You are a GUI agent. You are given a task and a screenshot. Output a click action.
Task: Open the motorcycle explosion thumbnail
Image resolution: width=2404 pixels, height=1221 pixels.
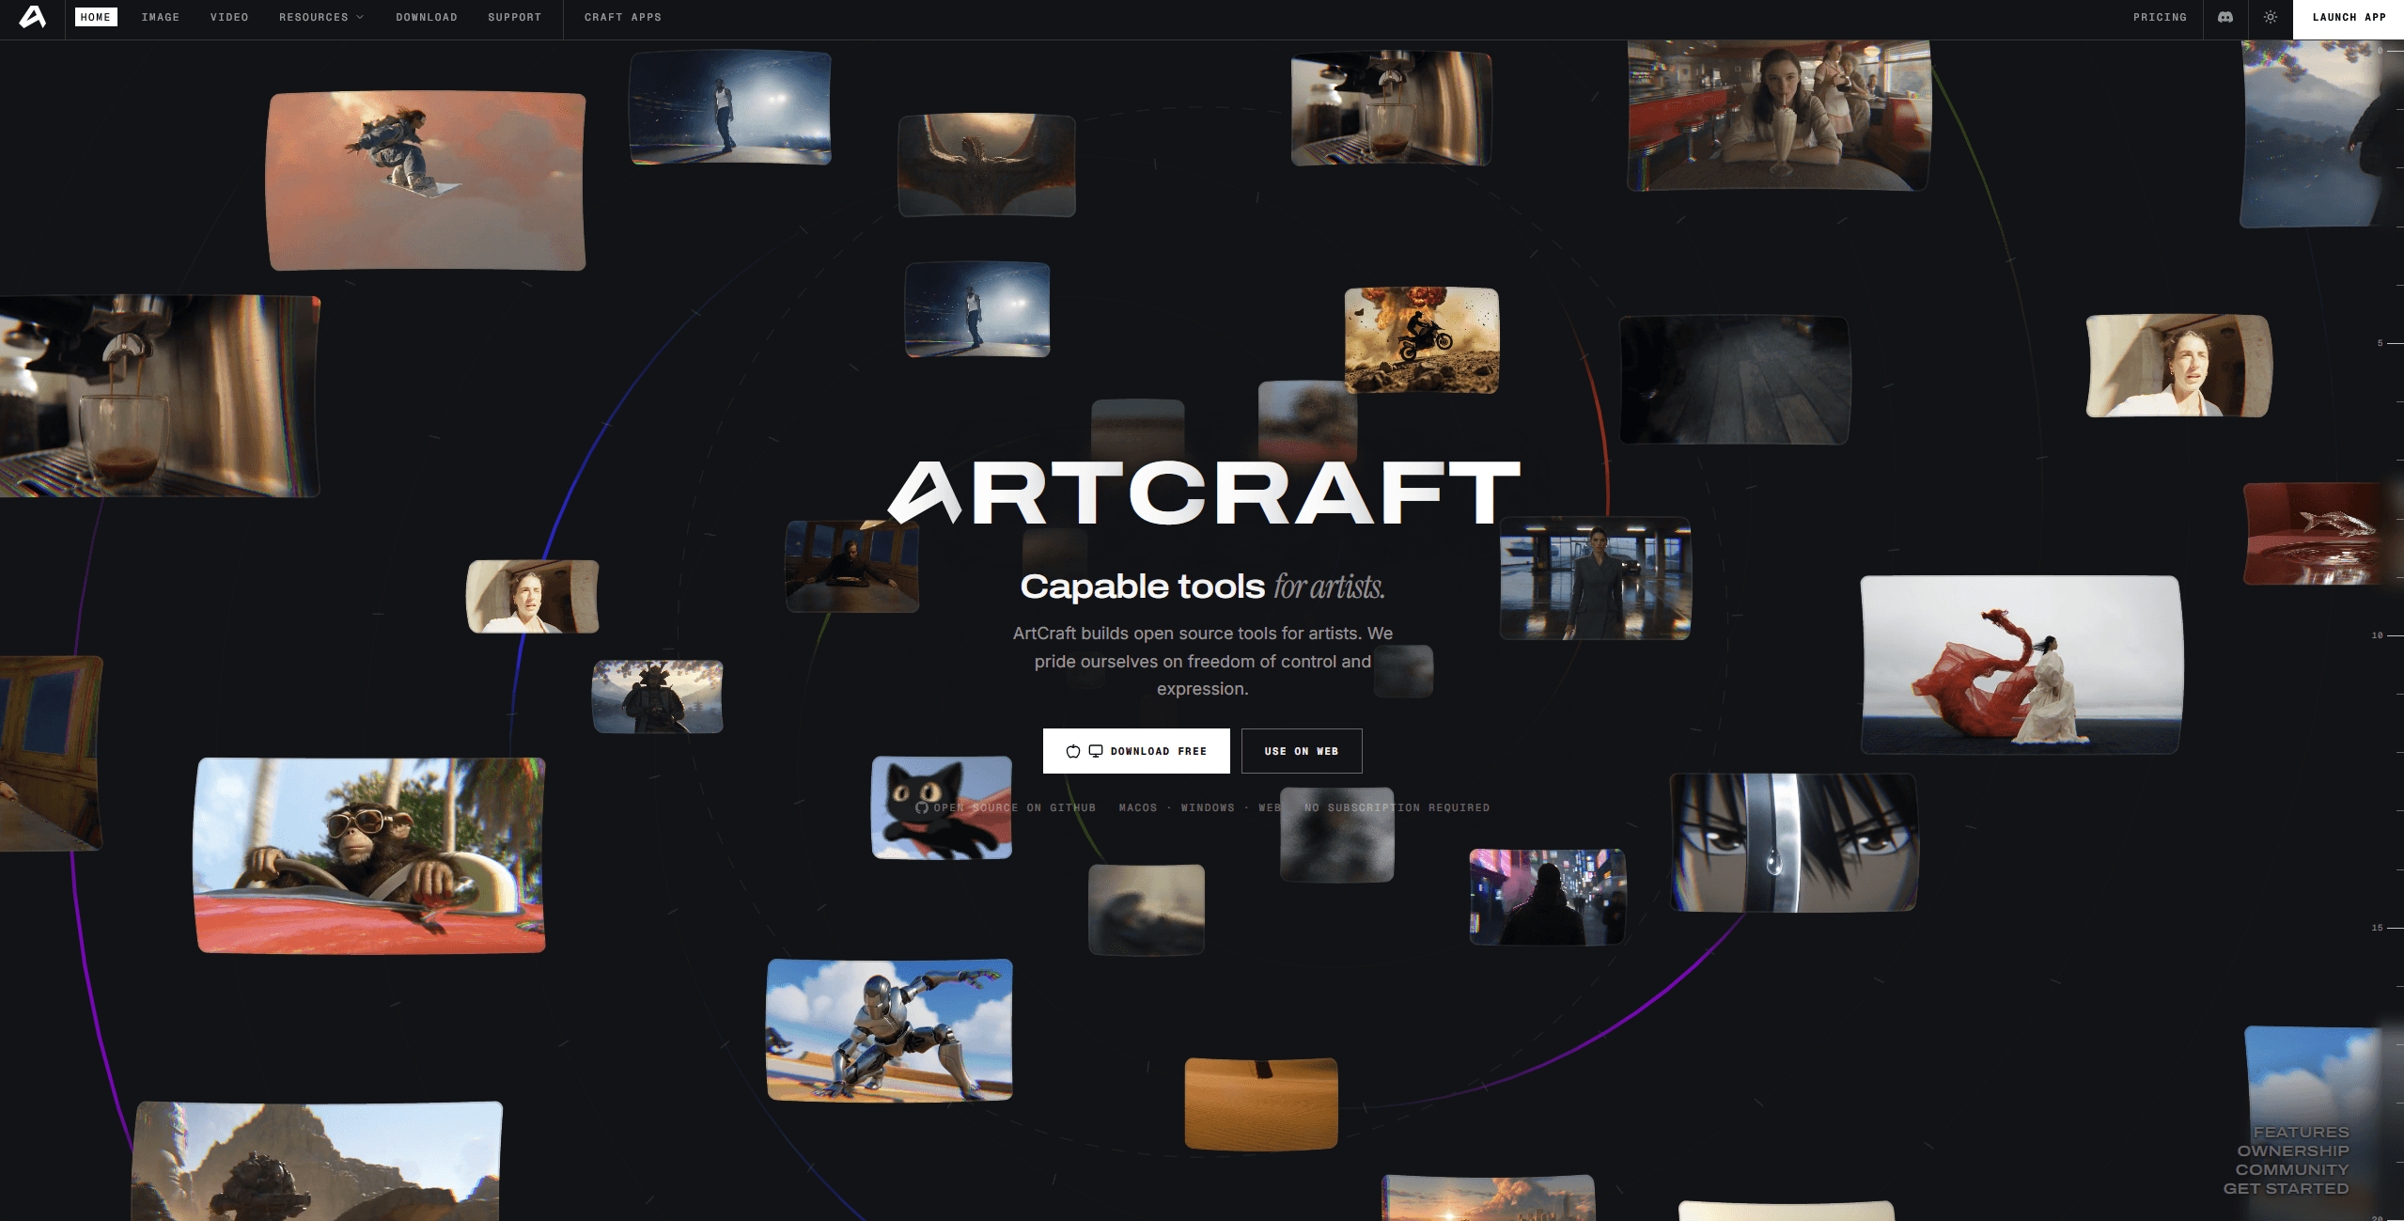pyautogui.click(x=1422, y=340)
